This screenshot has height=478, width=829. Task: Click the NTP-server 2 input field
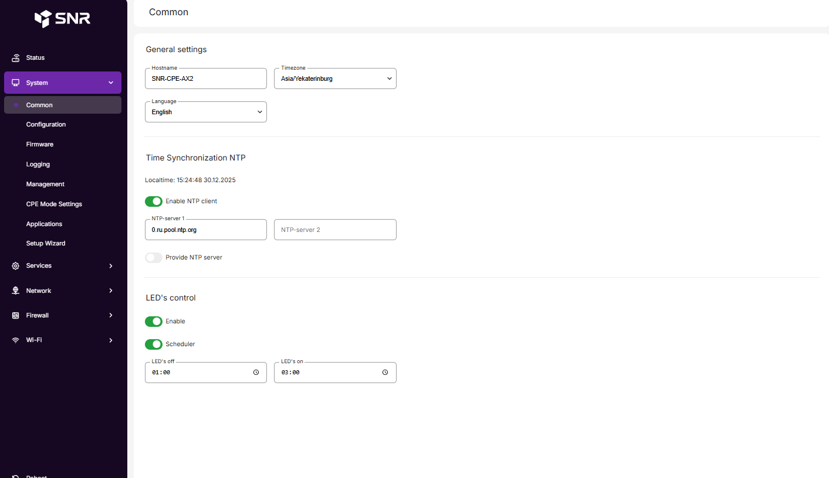[x=335, y=230]
